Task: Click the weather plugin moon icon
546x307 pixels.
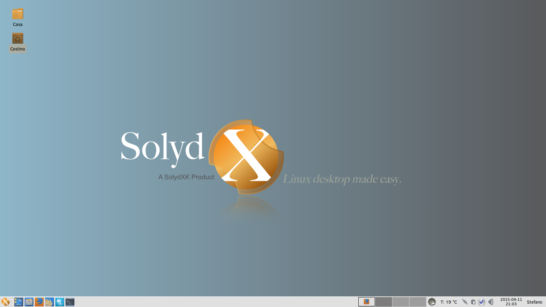Action: 432,302
